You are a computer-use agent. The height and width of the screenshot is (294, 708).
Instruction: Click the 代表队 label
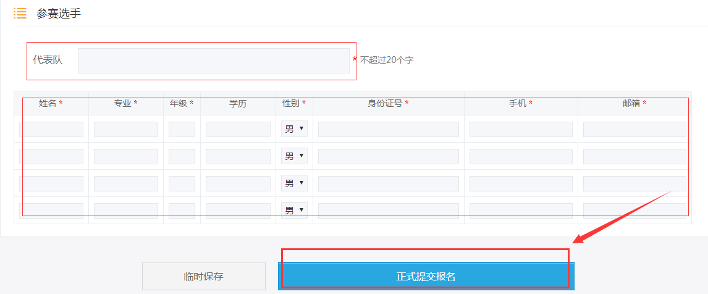click(48, 60)
